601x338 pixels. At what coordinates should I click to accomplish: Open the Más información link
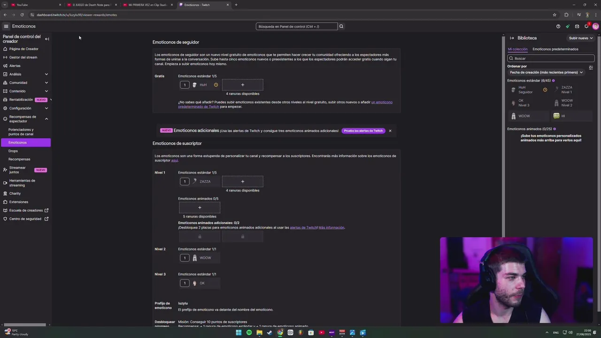(331, 228)
